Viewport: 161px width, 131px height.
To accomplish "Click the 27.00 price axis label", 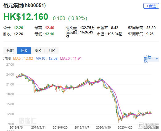I will [x=10, y=64].
